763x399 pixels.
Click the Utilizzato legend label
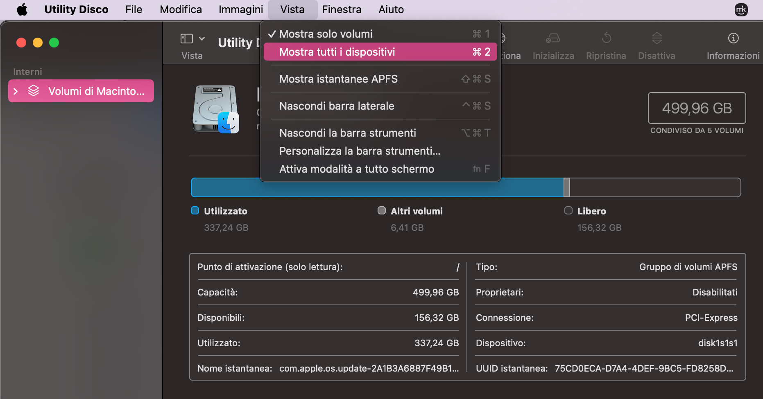(x=226, y=211)
